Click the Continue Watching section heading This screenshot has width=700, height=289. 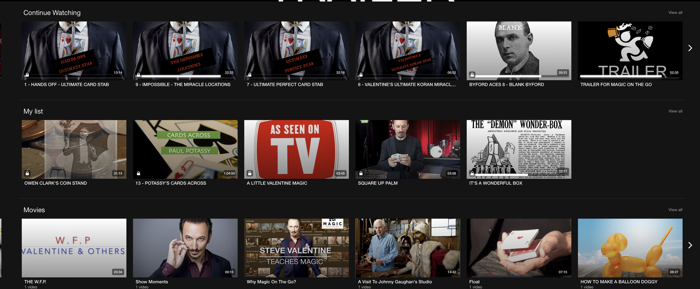52,13
